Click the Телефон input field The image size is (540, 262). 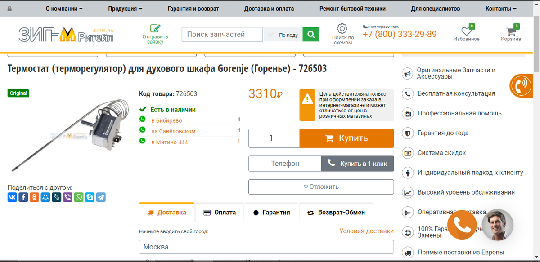tap(285, 164)
